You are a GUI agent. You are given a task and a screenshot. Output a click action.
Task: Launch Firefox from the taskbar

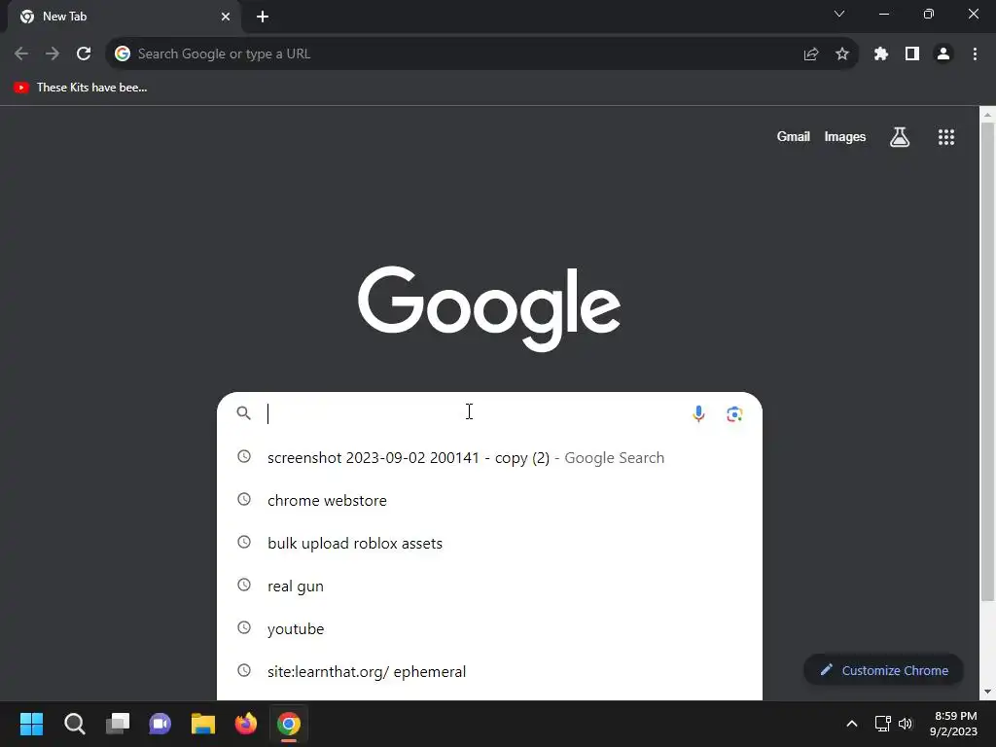point(246,724)
